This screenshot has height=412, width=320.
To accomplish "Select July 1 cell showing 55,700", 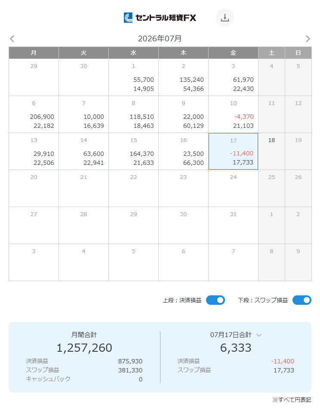I will point(133,77).
